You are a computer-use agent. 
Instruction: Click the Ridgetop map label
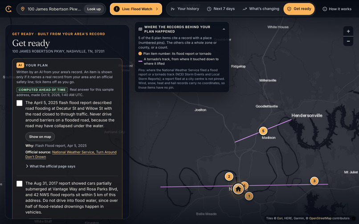point(238,66)
